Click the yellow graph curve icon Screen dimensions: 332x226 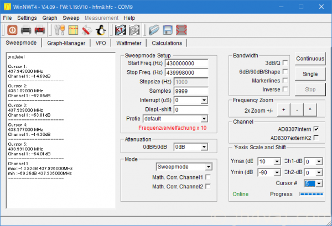73,30
